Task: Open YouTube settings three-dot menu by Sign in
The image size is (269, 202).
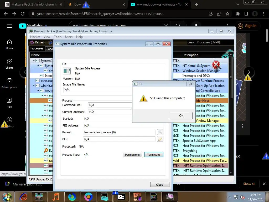Action: coord(227,26)
